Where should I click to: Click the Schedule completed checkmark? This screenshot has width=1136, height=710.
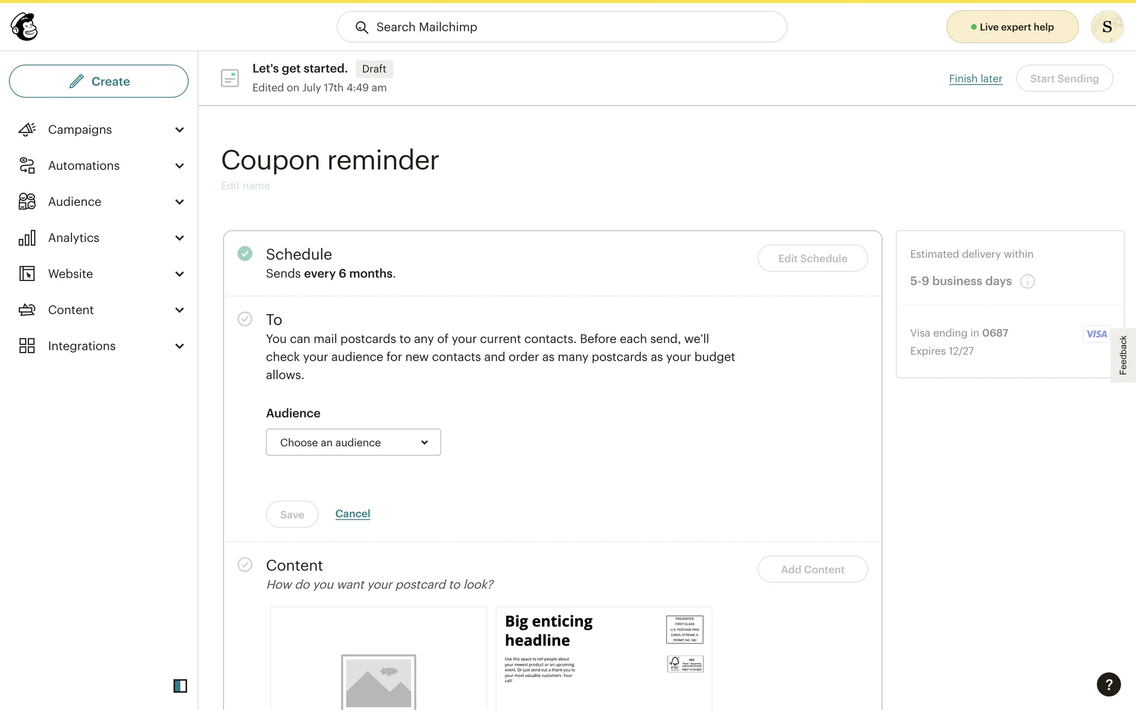pos(245,254)
